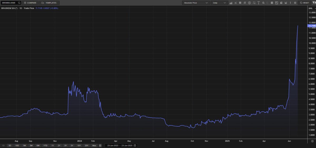
Task: Click the RESET button
Action: 305,3
